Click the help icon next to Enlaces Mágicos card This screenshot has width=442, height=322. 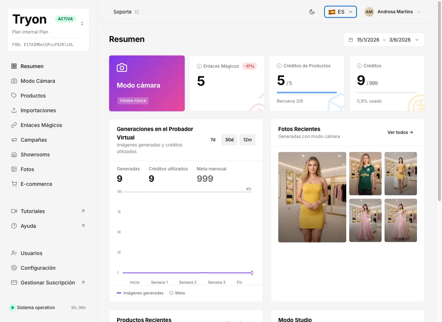click(199, 66)
